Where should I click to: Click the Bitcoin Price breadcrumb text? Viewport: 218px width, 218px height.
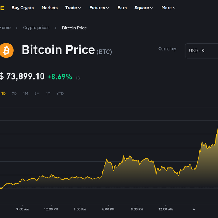pyautogui.click(x=74, y=28)
